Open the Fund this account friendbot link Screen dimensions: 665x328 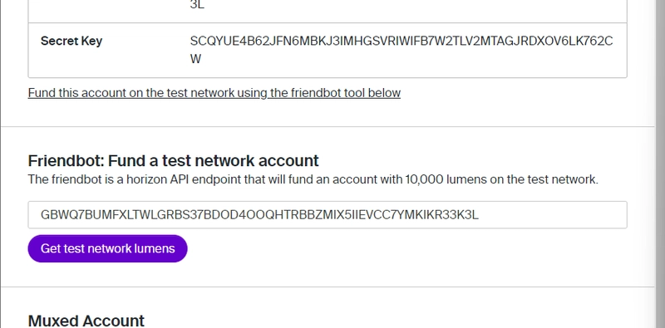tap(214, 93)
